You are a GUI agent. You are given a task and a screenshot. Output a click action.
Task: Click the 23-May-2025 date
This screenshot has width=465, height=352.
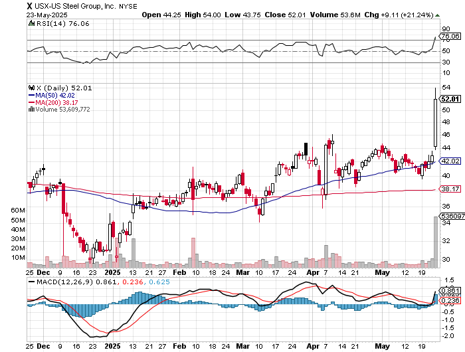(x=46, y=15)
